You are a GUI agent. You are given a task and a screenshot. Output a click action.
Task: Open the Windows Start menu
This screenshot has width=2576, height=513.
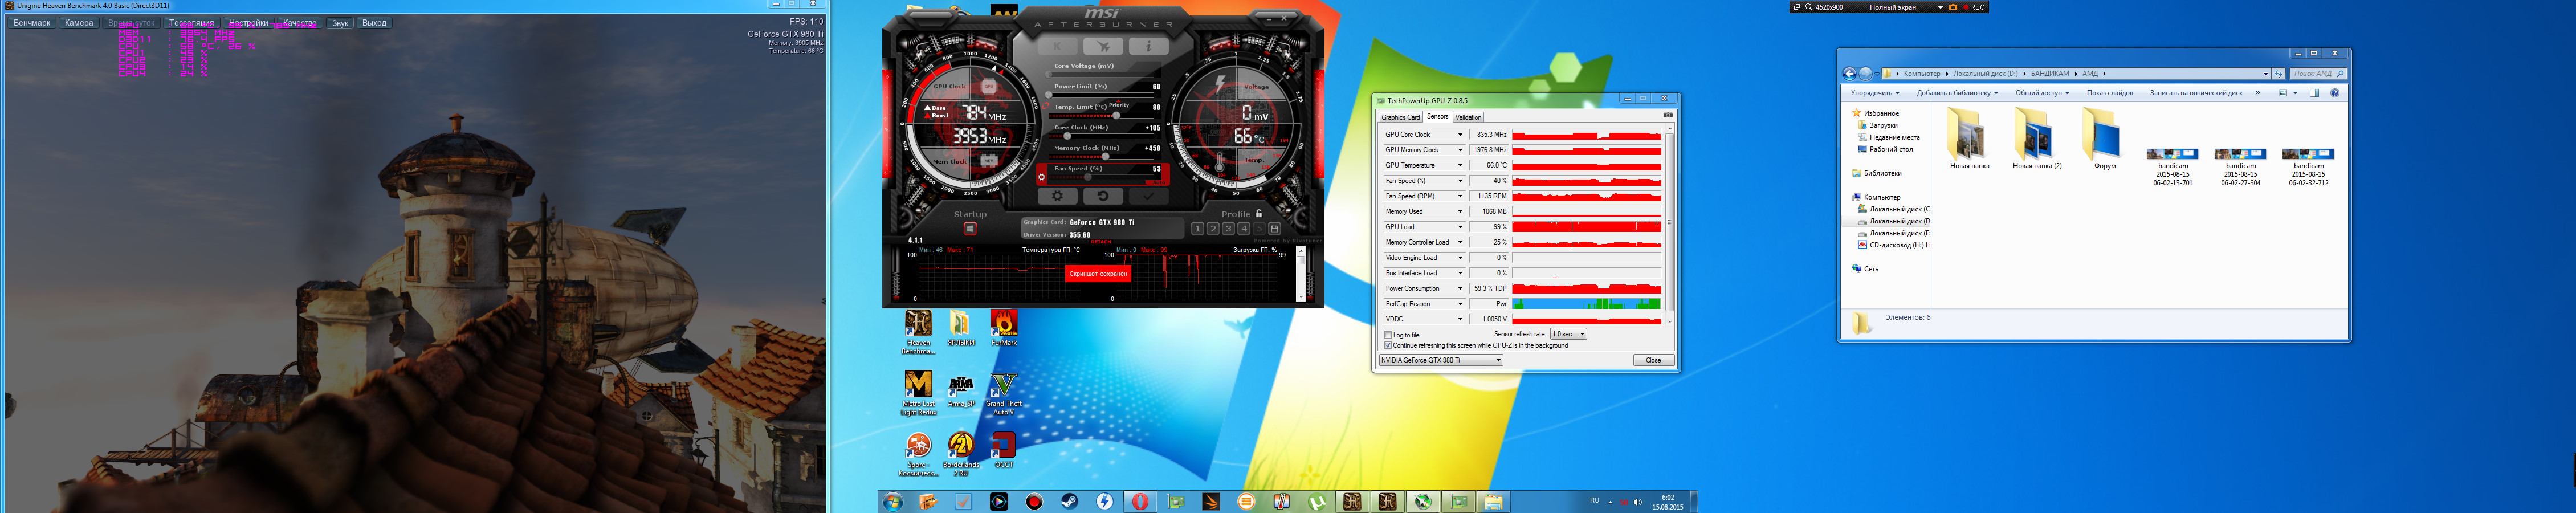pos(892,502)
